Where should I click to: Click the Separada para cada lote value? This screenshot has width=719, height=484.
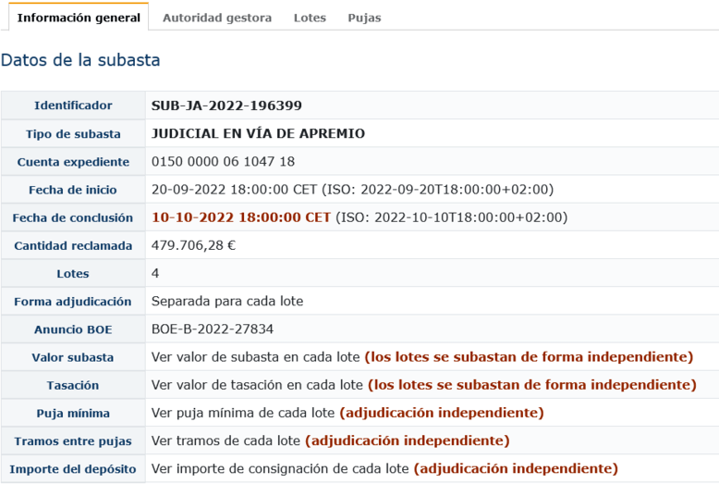tap(227, 302)
